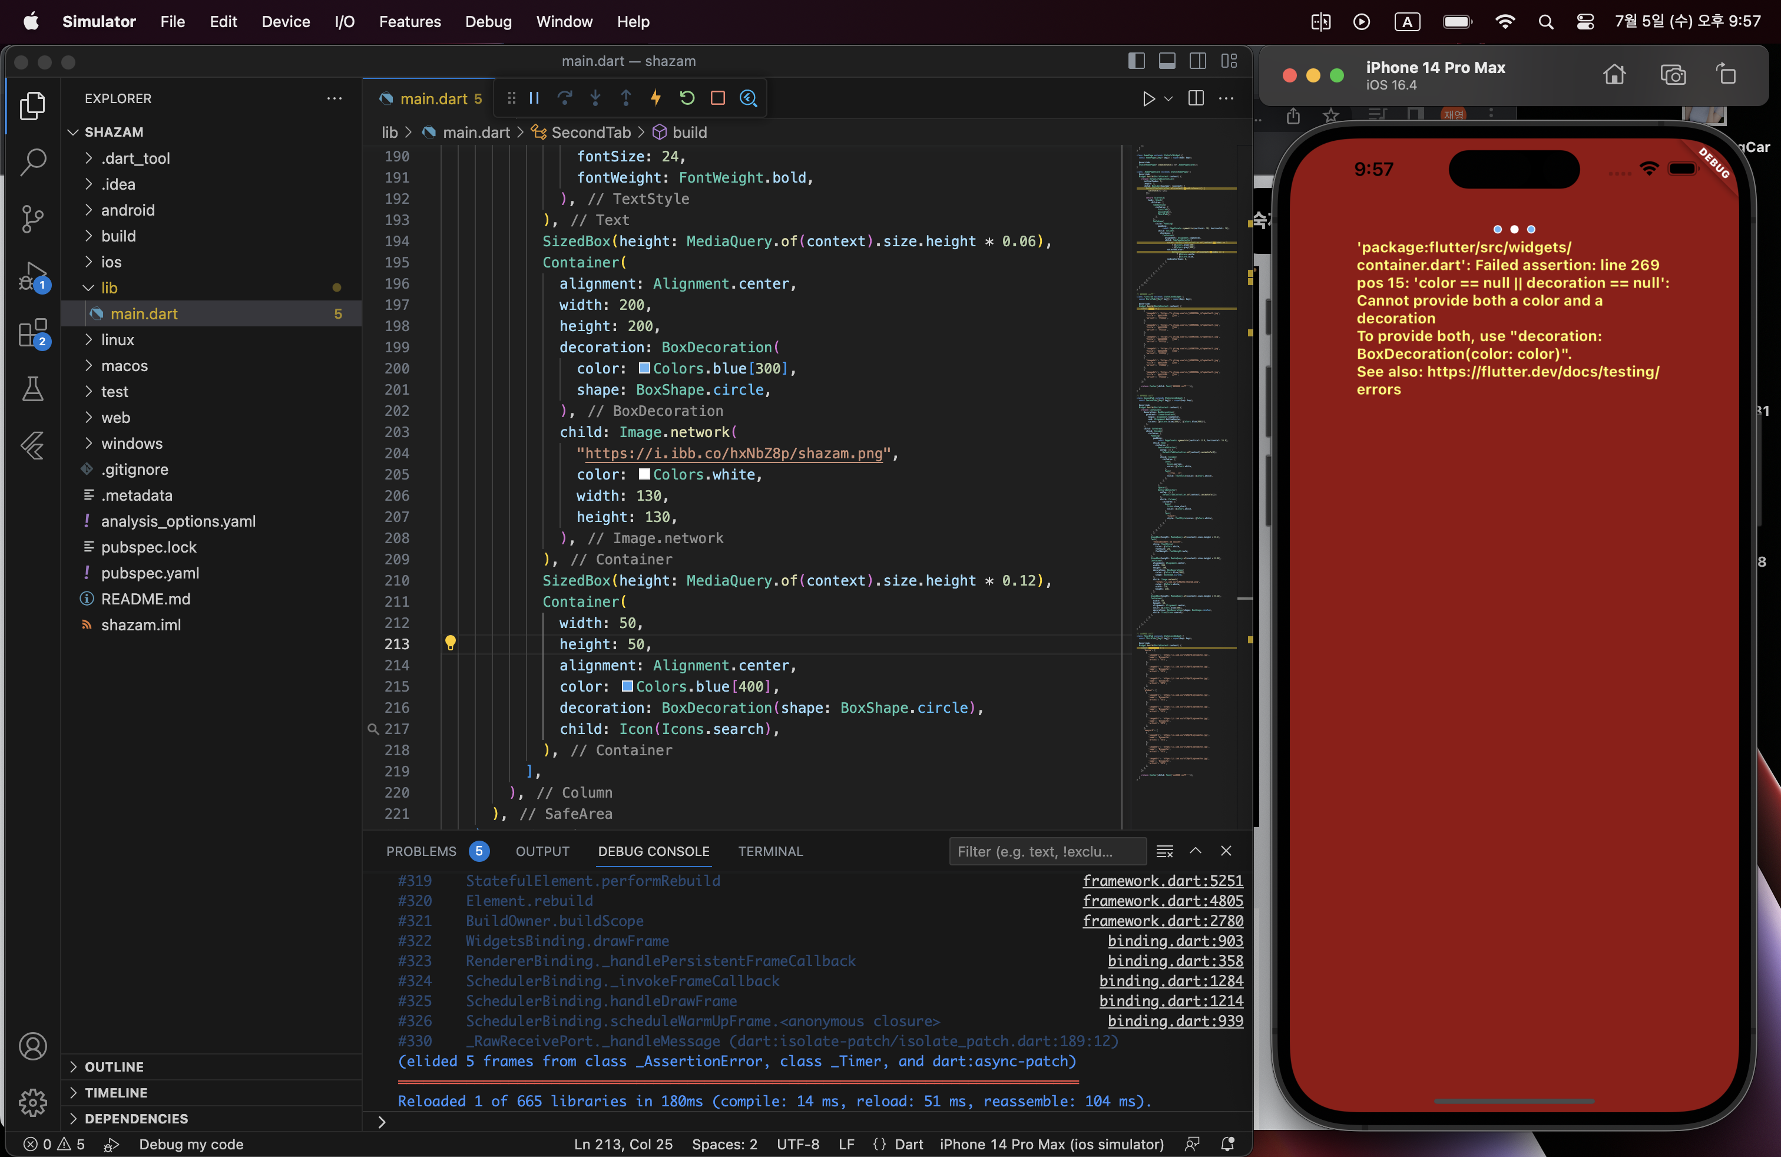1781x1157 pixels.
Task: Switch to the OUTPUT panel tab
Action: [542, 851]
